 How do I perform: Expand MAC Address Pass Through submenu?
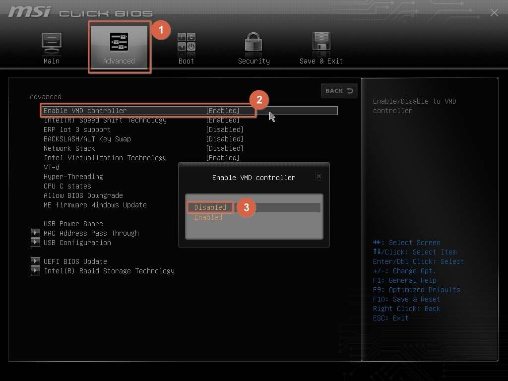[x=35, y=233]
